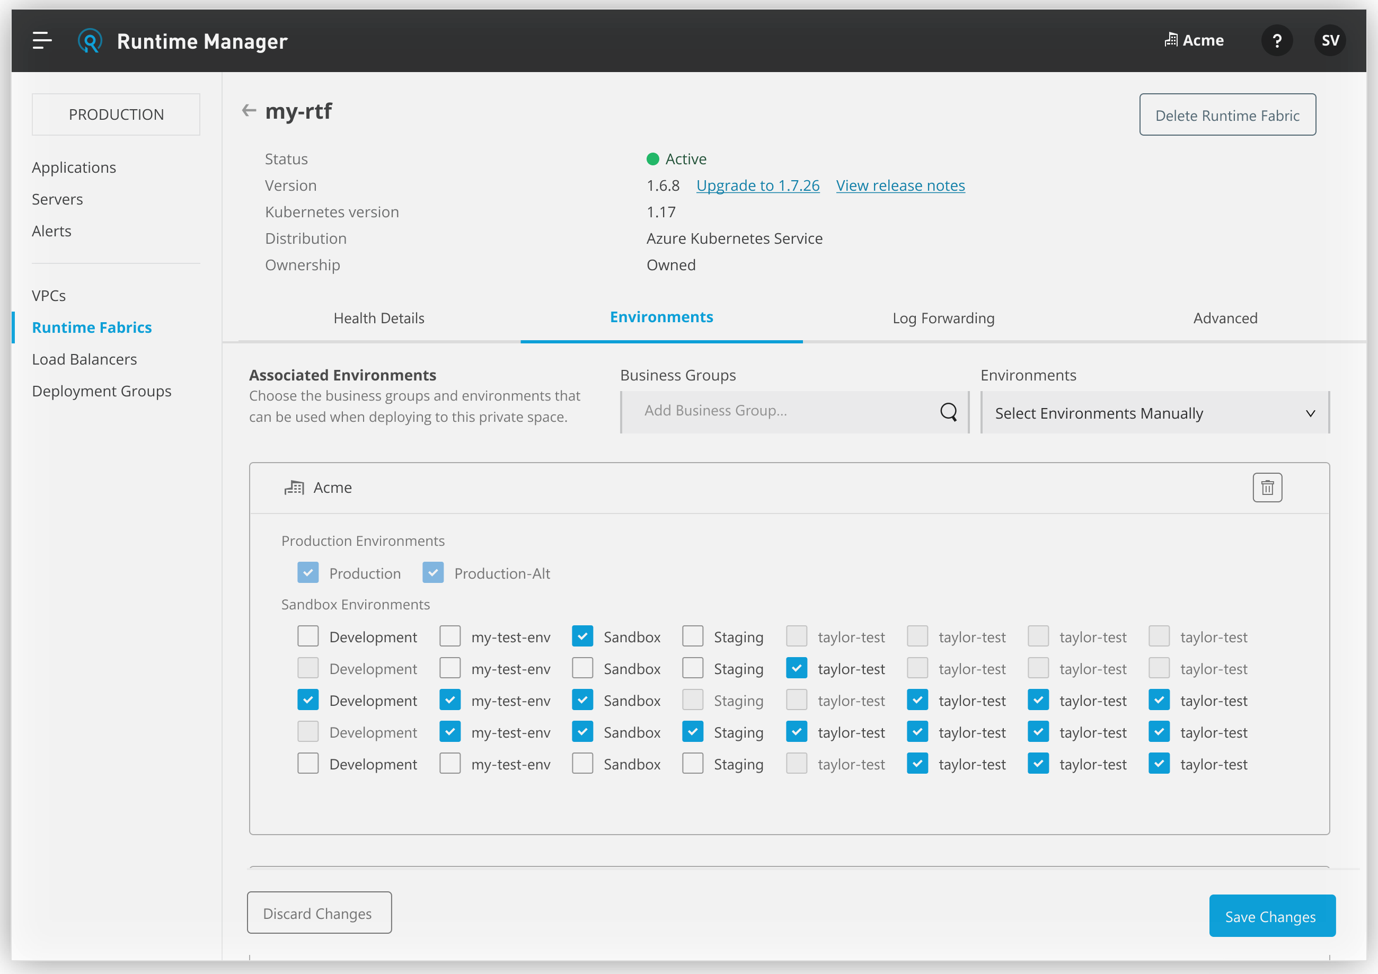This screenshot has height=974, width=1378.
Task: Open the Add Business Group search dropdown
Action: [792, 411]
